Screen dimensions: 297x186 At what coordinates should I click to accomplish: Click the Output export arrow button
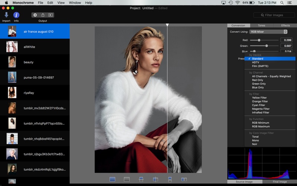click(35, 15)
